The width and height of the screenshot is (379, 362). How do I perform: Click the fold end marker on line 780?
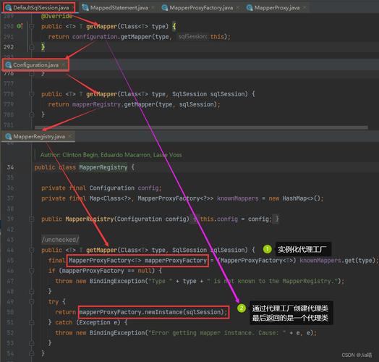(31, 114)
